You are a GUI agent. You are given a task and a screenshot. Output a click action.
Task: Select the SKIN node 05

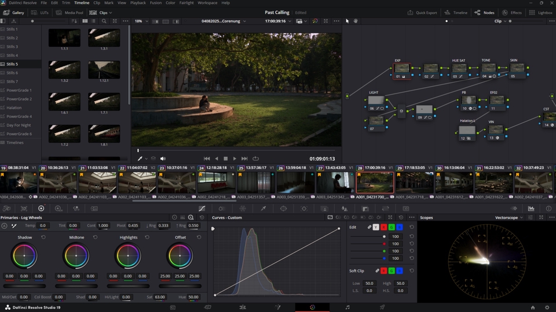pos(517,70)
